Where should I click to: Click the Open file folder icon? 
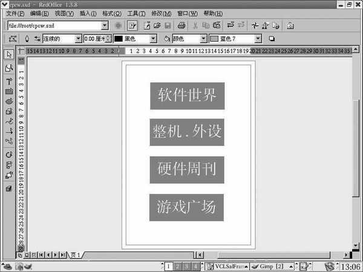tap(157, 26)
